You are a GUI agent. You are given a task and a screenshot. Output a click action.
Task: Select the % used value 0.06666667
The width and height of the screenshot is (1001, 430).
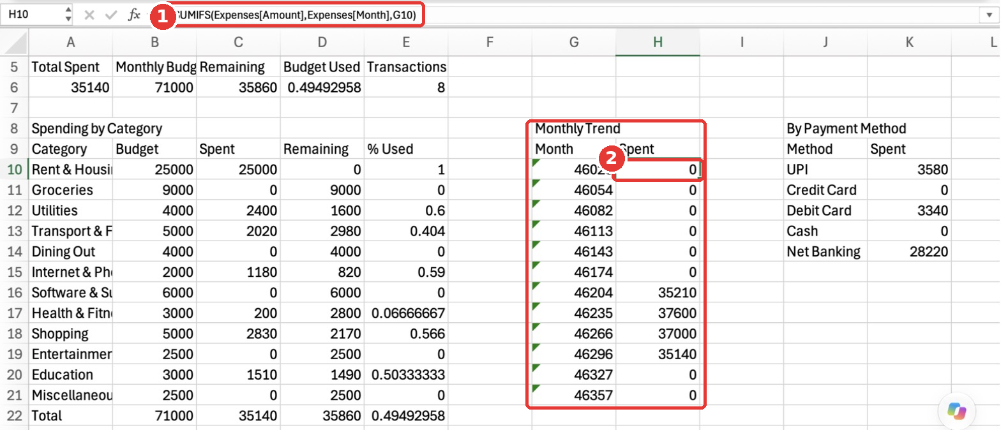coord(406,313)
